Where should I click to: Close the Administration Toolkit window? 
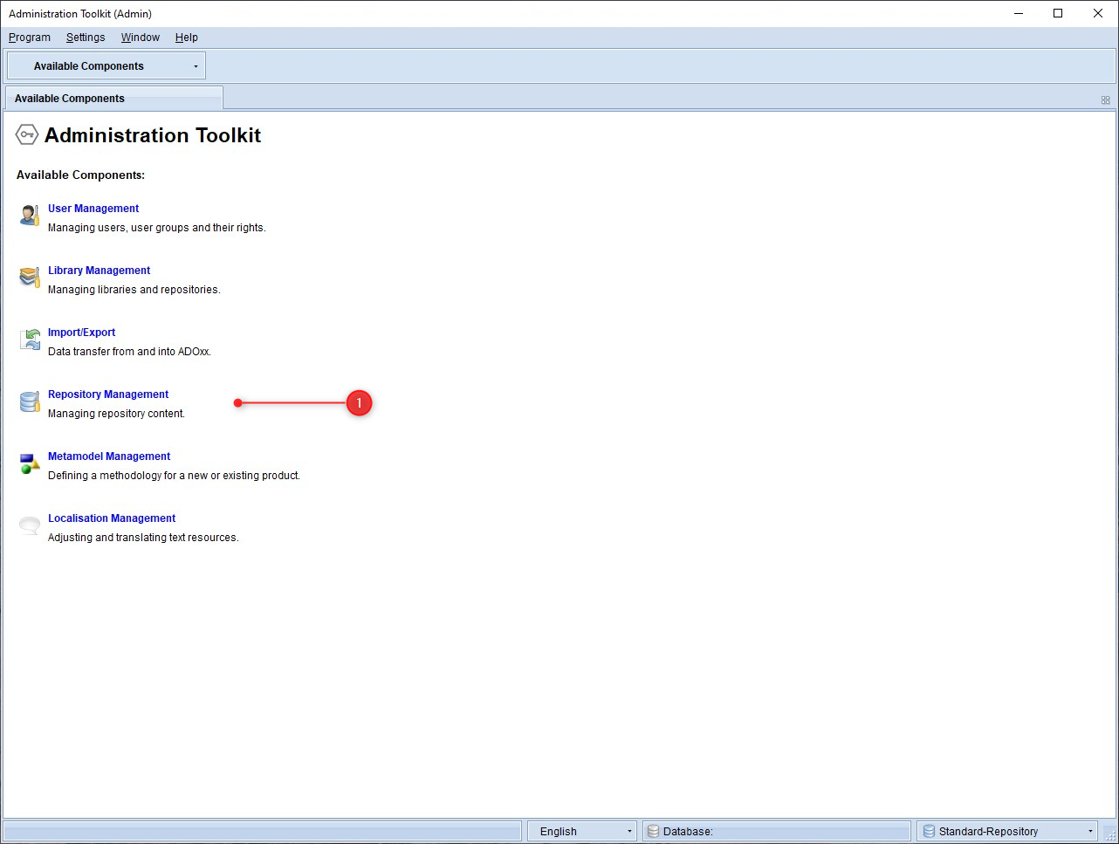point(1098,13)
